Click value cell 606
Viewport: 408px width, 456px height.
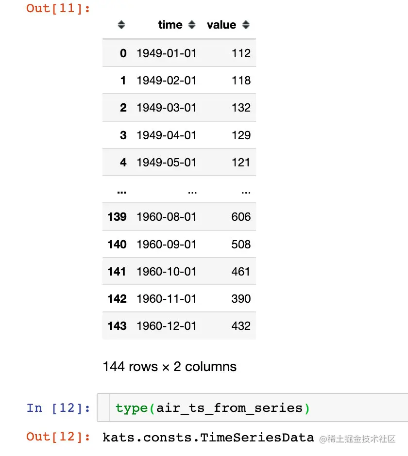point(241,217)
